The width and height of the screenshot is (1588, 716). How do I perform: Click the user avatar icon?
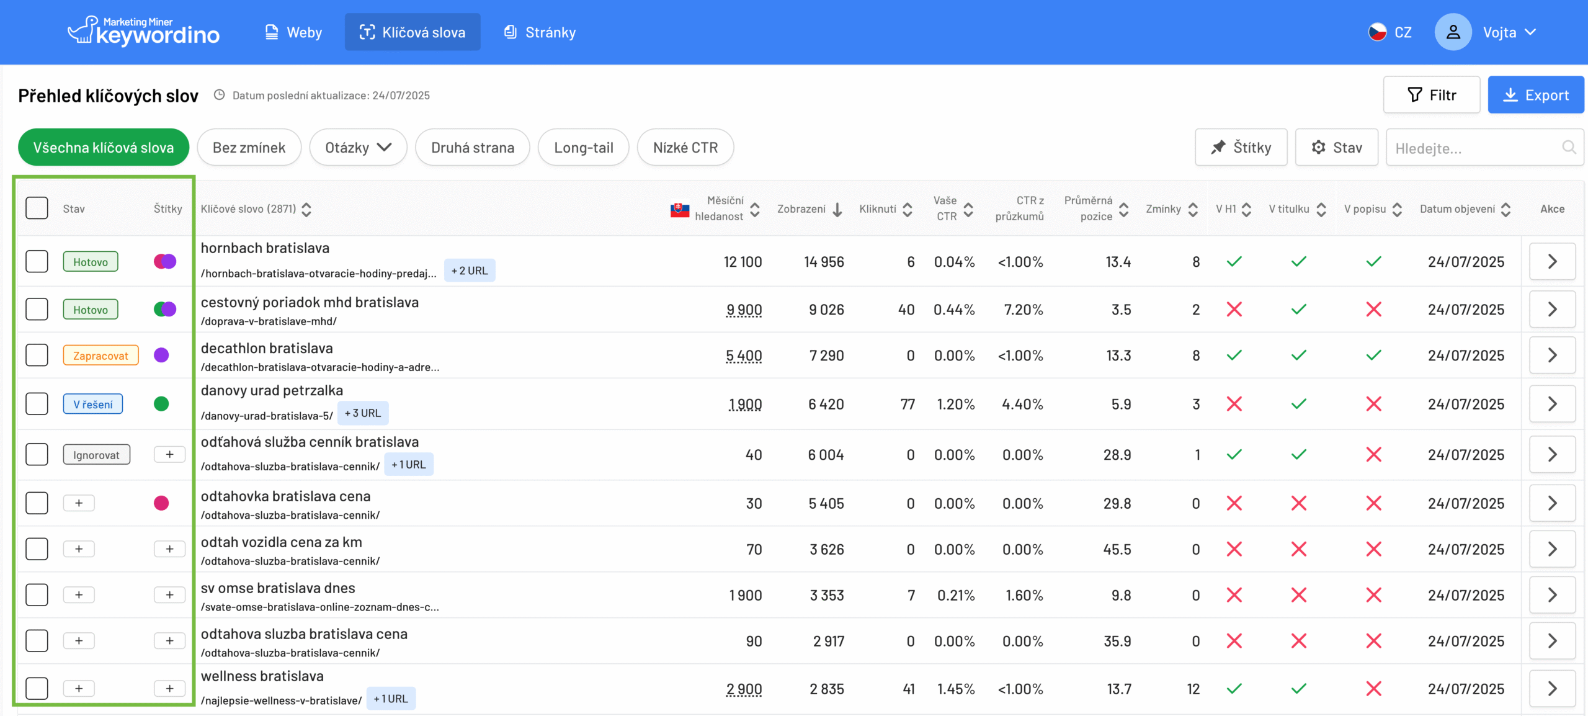[1453, 32]
